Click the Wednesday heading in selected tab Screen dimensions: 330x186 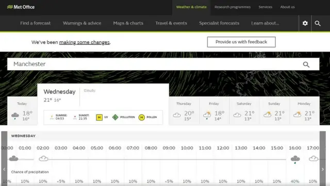tap(60, 92)
